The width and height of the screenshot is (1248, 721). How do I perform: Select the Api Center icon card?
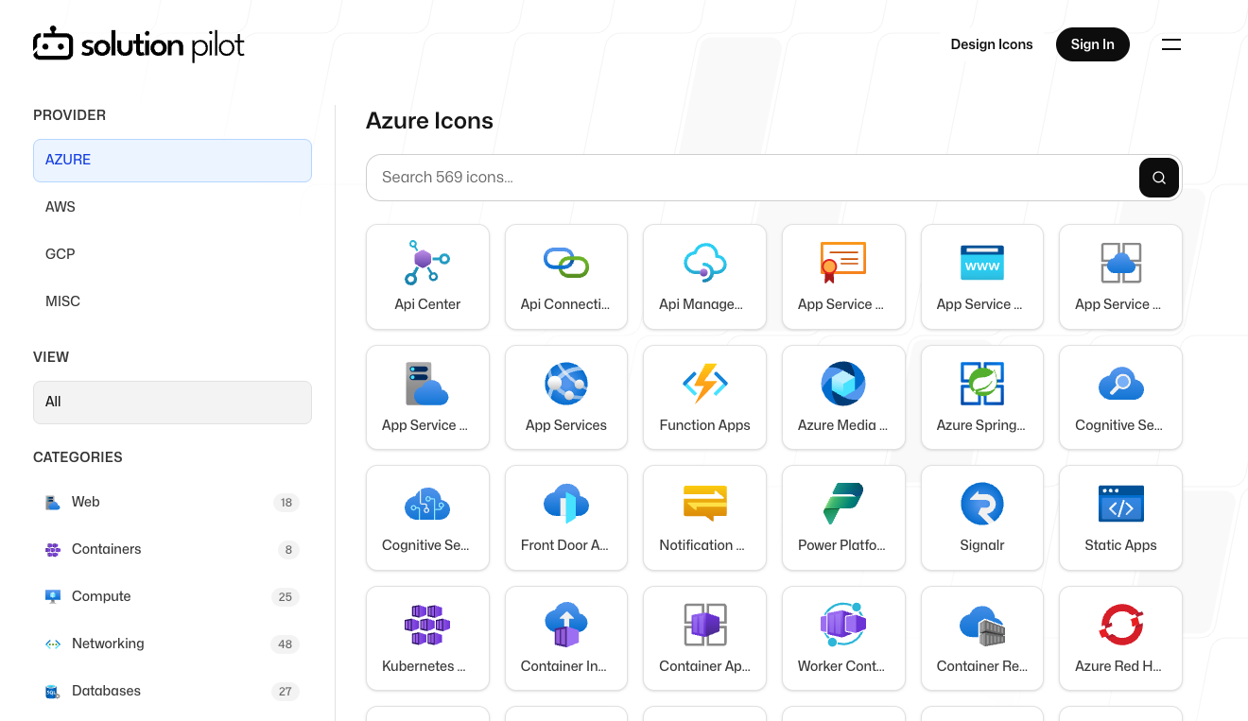click(x=427, y=277)
